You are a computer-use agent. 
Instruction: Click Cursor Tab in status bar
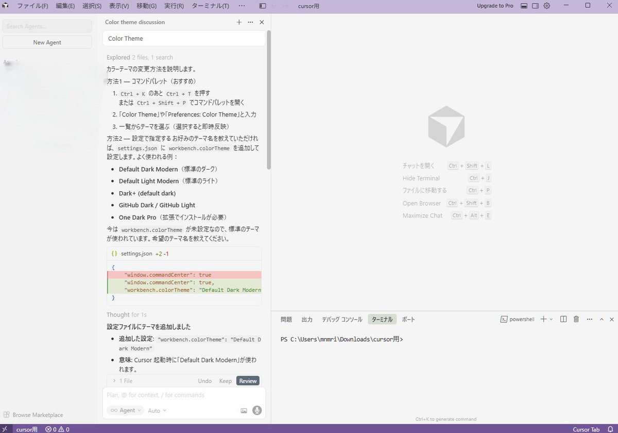tap(586, 429)
